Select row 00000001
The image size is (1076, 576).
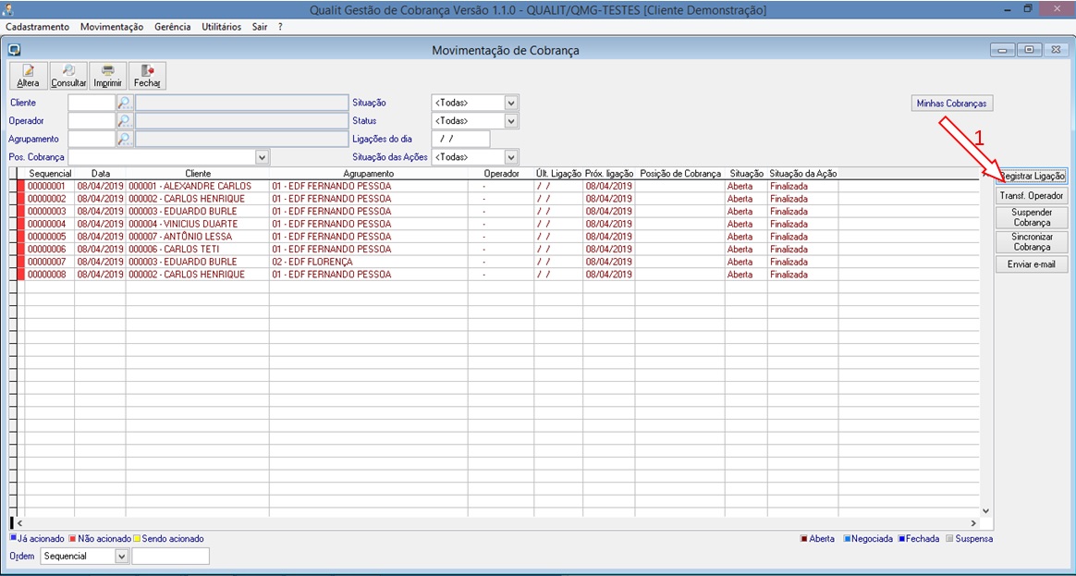499,186
